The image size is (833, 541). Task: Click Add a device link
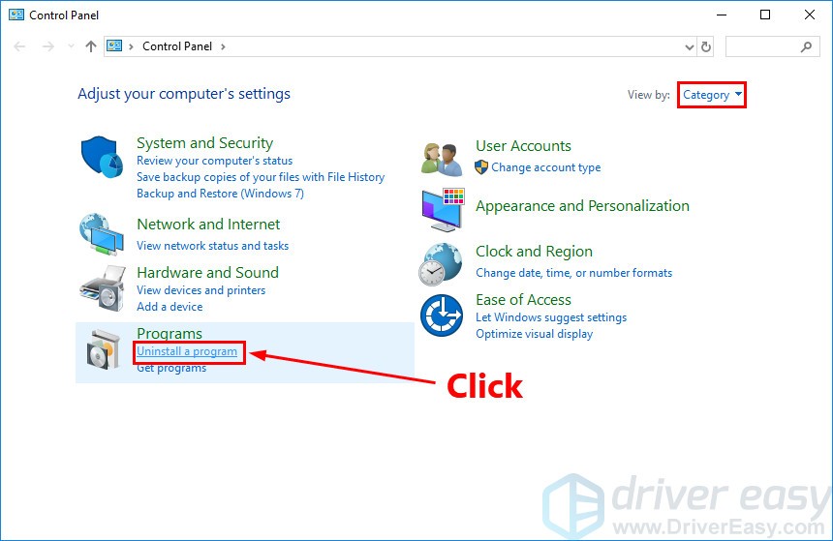170,307
